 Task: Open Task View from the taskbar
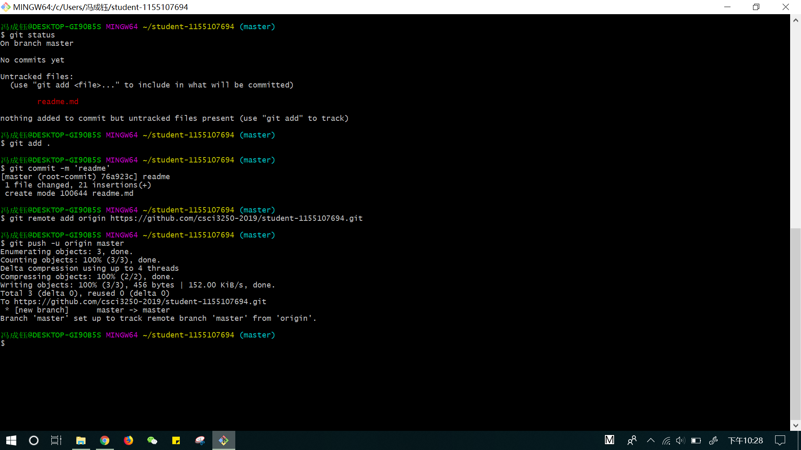tap(56, 440)
